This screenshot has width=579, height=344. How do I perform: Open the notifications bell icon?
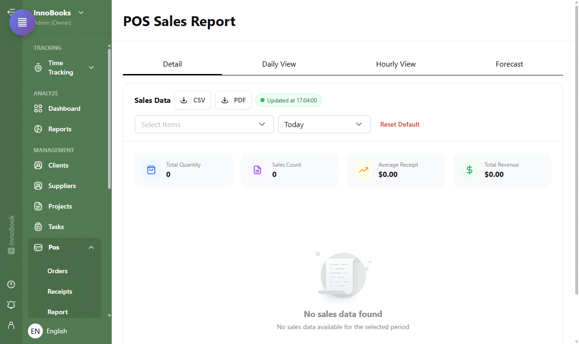pos(11,305)
